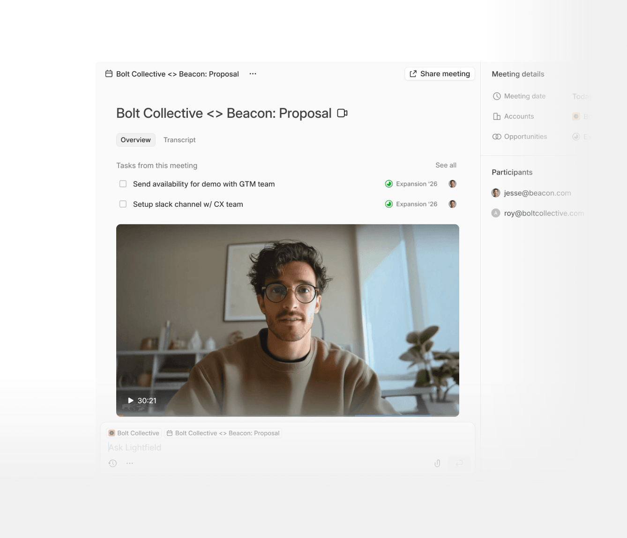Click the Share meeting button
This screenshot has height=538, width=627.
pos(440,74)
